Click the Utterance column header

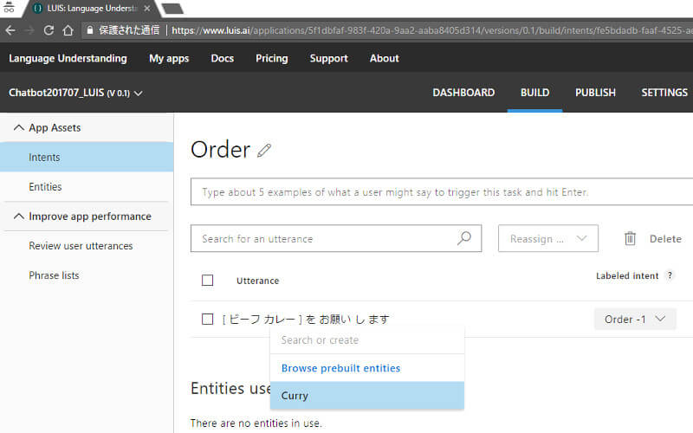[x=257, y=281]
